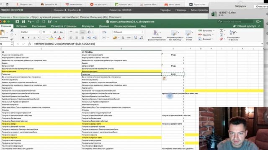Viewport: 268px width, 150px height.
Task: Click the Excel search sheet field
Action: [x=235, y=22]
